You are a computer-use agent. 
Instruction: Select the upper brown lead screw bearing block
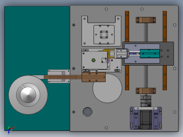coord(146,20)
